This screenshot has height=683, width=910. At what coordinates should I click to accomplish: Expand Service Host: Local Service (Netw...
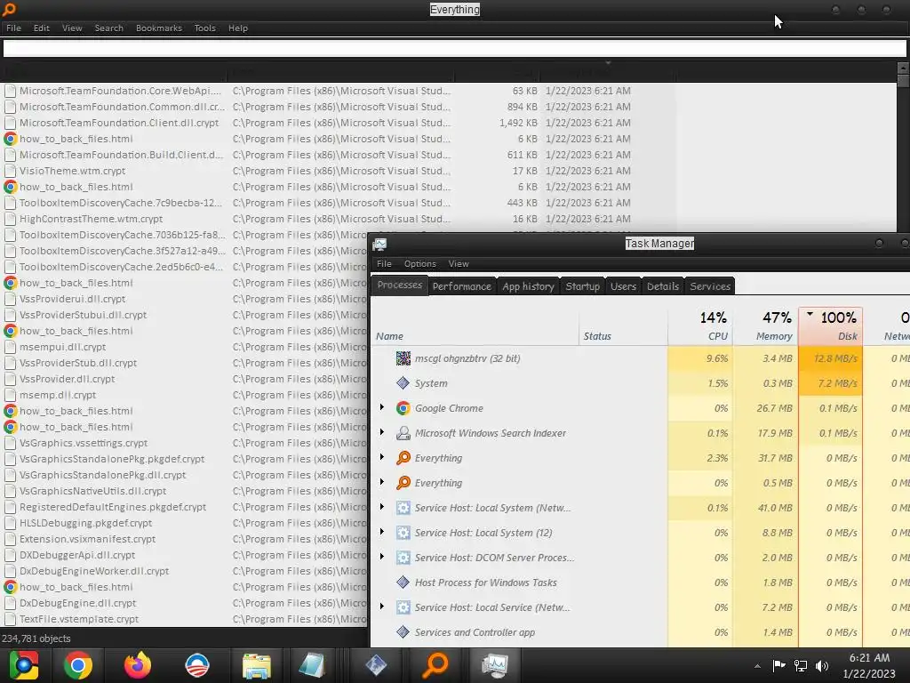pyautogui.click(x=382, y=607)
